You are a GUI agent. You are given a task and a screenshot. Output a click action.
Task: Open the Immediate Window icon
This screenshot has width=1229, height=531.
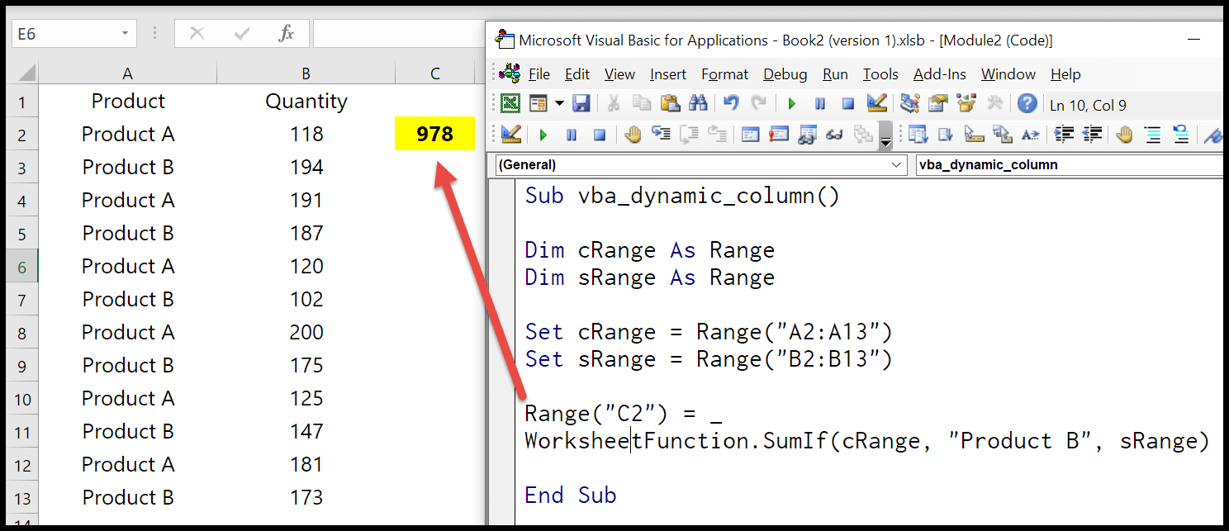tap(777, 134)
